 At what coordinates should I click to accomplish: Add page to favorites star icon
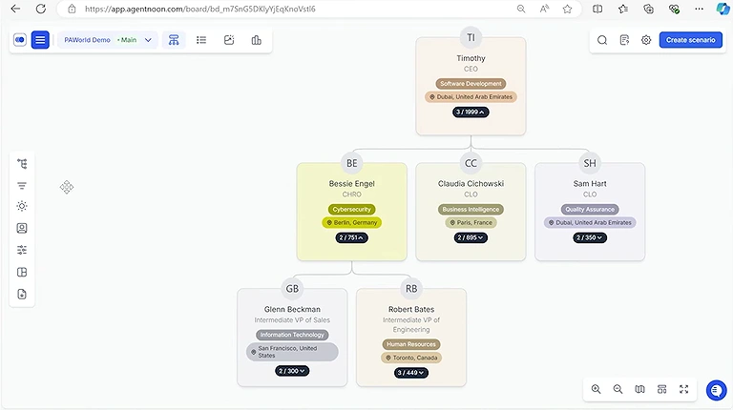coord(567,9)
